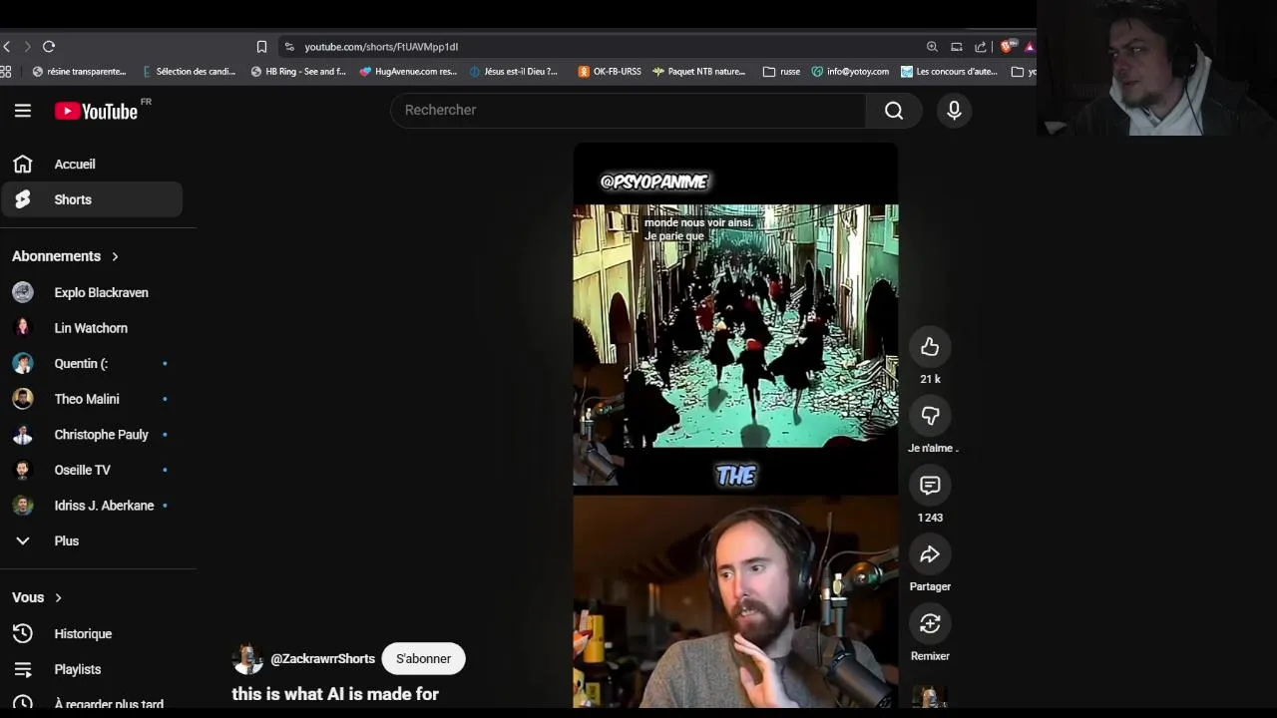Open Christophe Pauly channel
This screenshot has height=718, width=1277.
[91, 435]
